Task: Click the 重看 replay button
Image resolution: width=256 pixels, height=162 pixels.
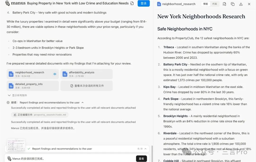Action: pyautogui.click(x=141, y=159)
